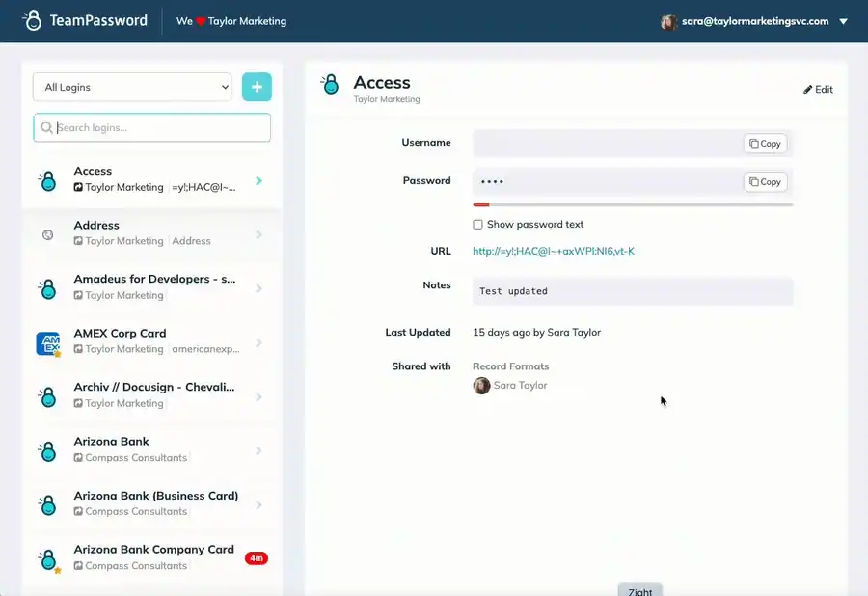The height and width of the screenshot is (596, 868).
Task: Click 15 days ago by Sara Taylor text
Action: coord(536,332)
